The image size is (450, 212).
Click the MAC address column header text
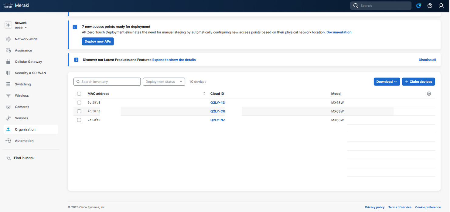tap(98, 94)
